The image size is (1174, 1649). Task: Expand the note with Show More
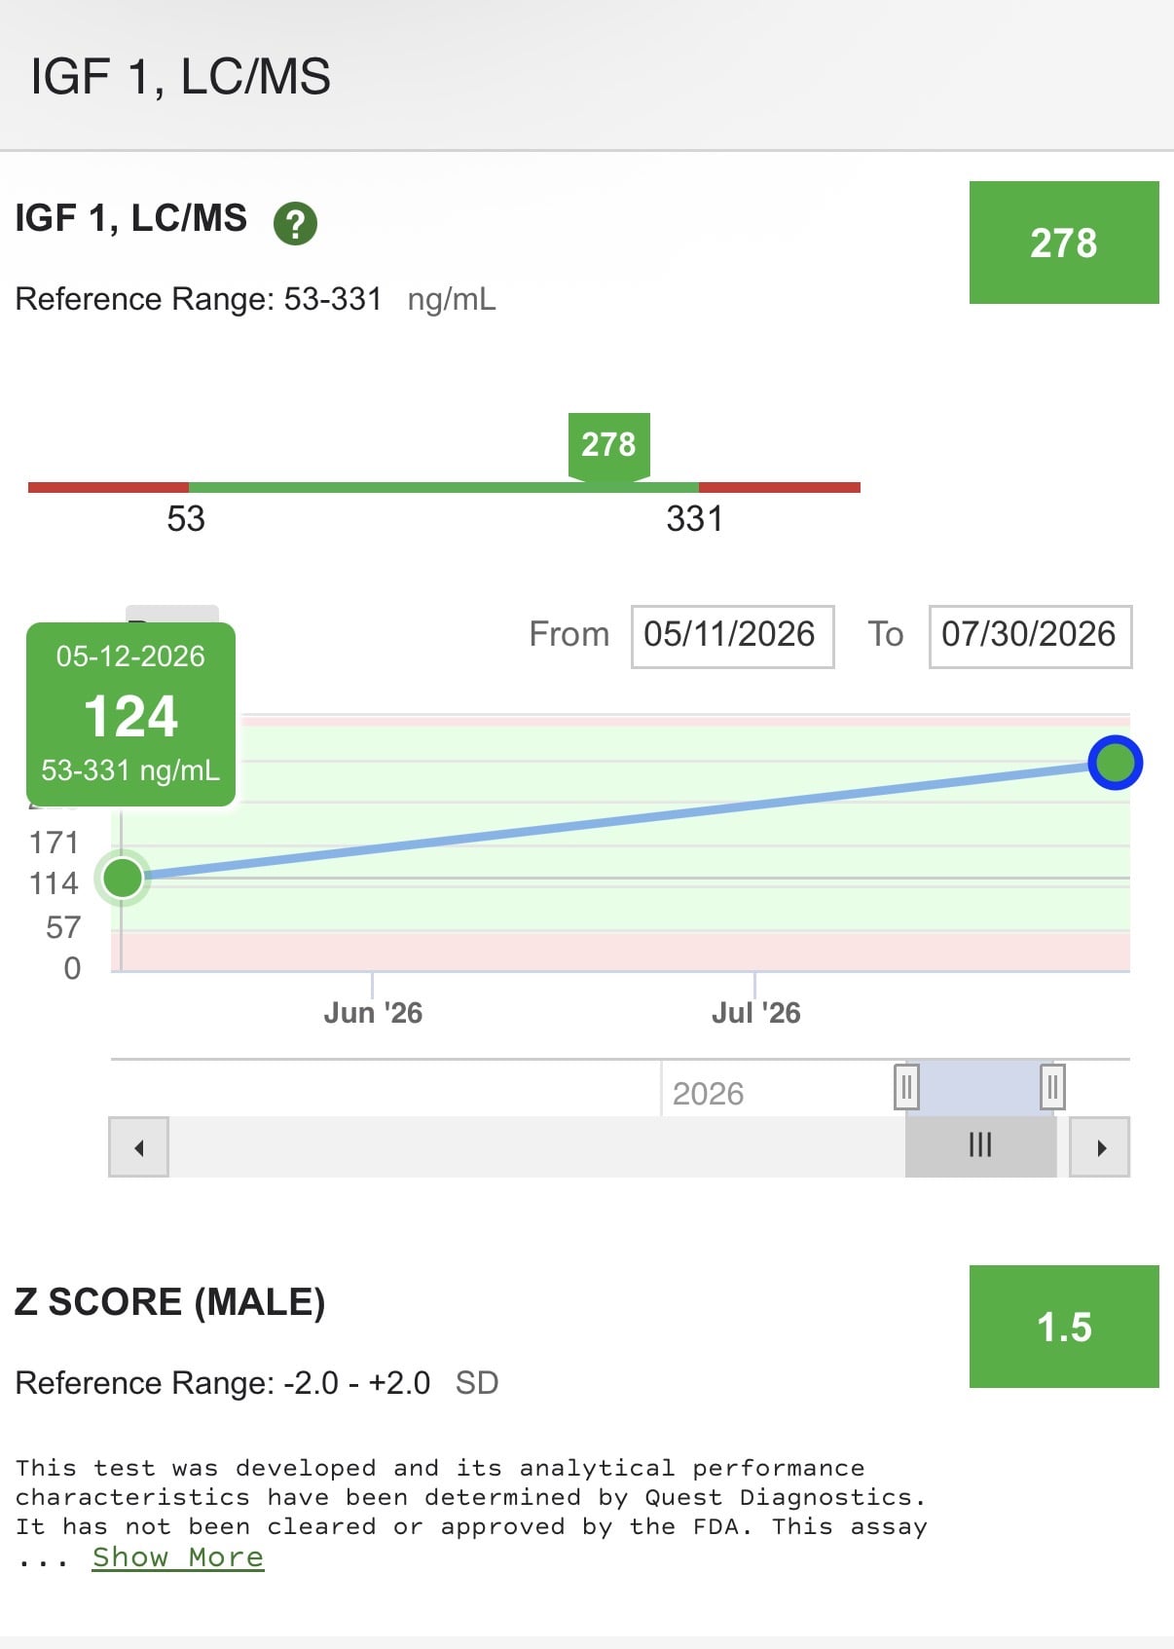[178, 1557]
